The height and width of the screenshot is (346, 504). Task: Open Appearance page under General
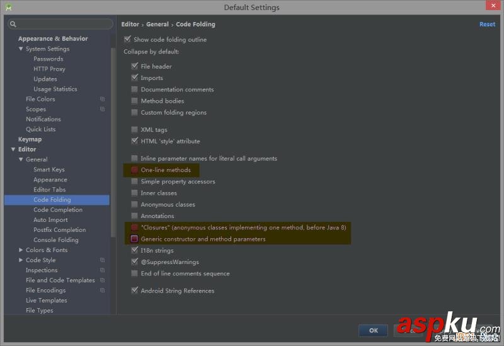coord(50,180)
